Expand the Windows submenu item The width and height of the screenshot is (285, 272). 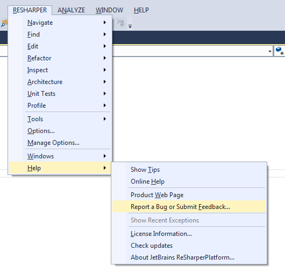60,156
